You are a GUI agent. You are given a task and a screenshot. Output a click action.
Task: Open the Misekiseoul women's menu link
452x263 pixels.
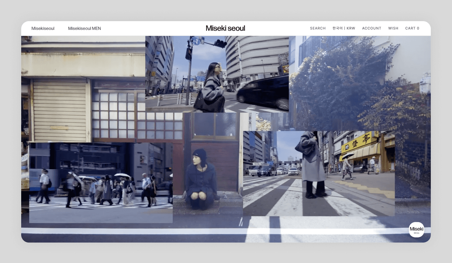tap(43, 28)
